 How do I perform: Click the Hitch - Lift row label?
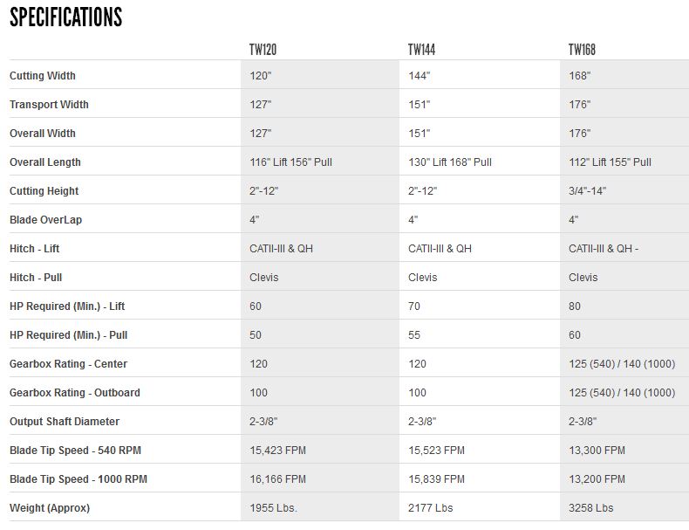[35, 249]
